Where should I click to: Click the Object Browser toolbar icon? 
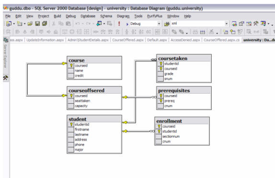point(249,23)
